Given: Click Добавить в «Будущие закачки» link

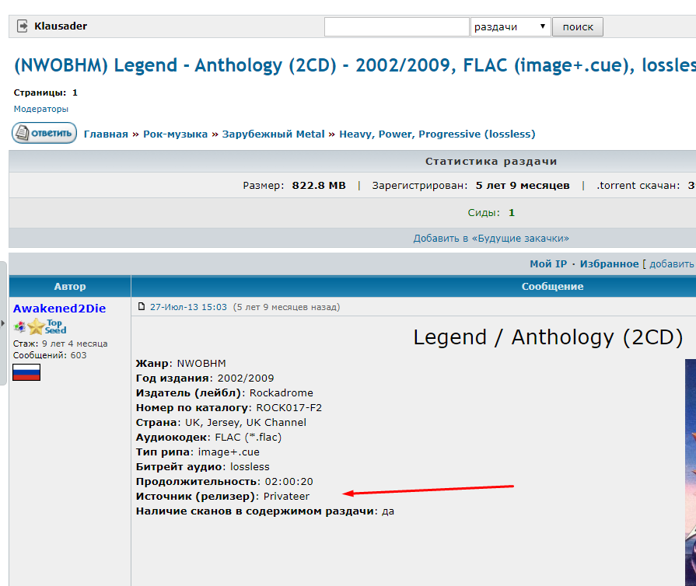Looking at the screenshot, I should [x=491, y=239].
